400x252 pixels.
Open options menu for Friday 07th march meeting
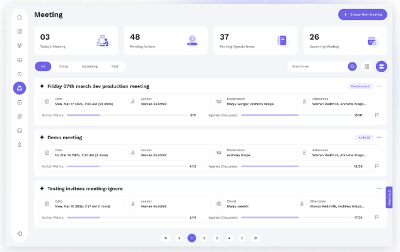click(x=379, y=86)
